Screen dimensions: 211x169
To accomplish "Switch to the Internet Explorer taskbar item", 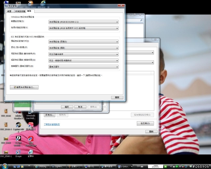I will pos(42,167).
